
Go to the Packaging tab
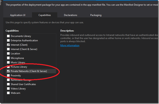pyautogui.click(x=96, y=15)
